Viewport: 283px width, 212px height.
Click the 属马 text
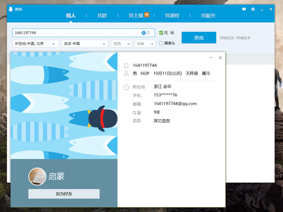206,74
